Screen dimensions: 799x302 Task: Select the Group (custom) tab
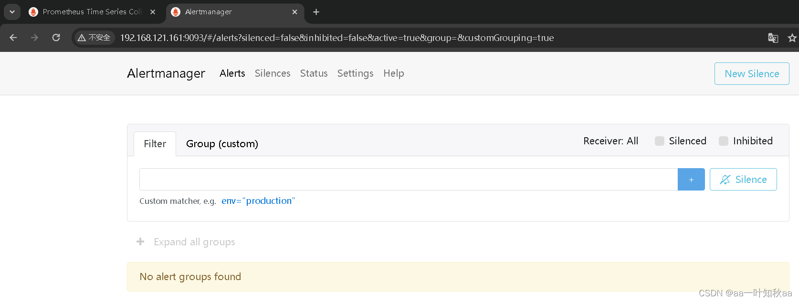tap(222, 144)
